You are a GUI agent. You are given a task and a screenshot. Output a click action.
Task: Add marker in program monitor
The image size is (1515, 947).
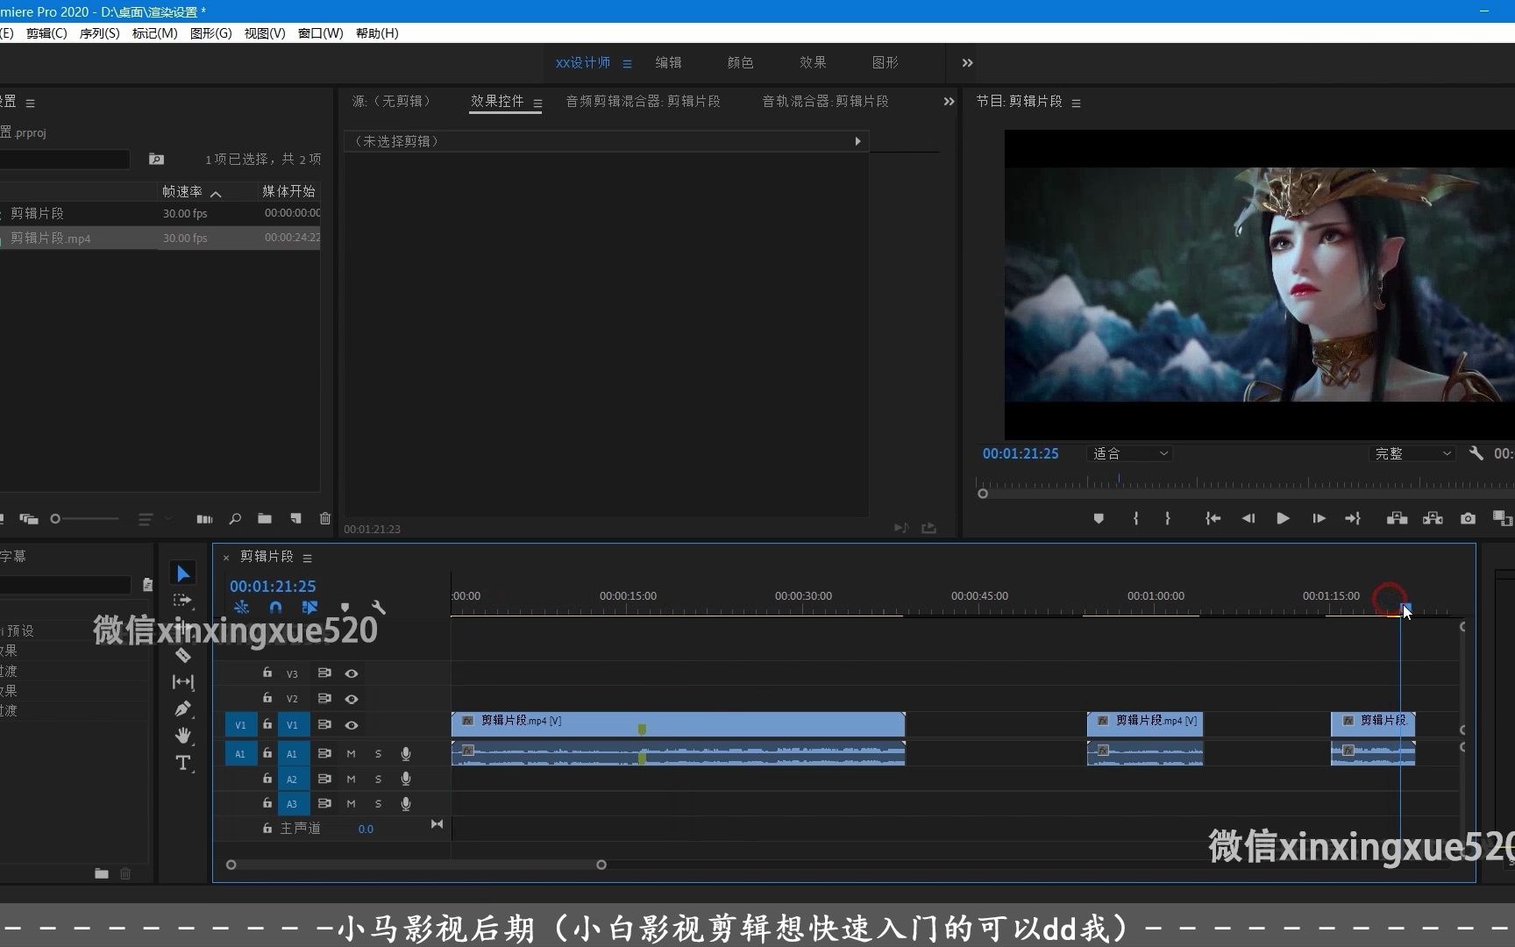(x=1099, y=518)
